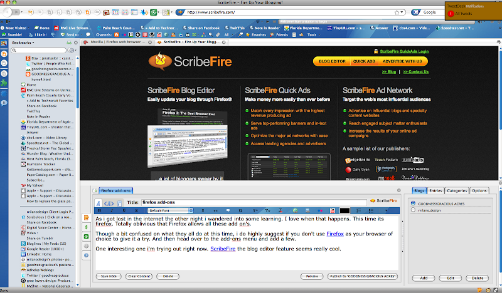
Task: Apply Italic formatting in ScribeFire editor
Action: (x=112, y=210)
